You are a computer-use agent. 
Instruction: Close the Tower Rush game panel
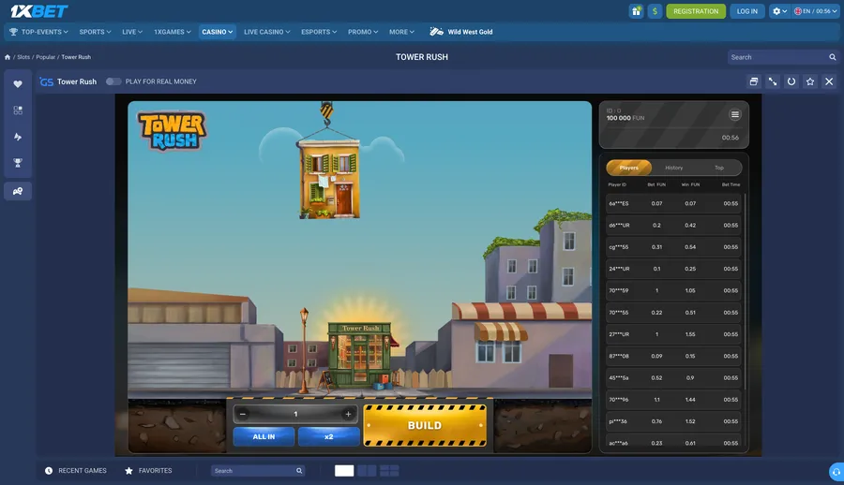pyautogui.click(x=829, y=81)
